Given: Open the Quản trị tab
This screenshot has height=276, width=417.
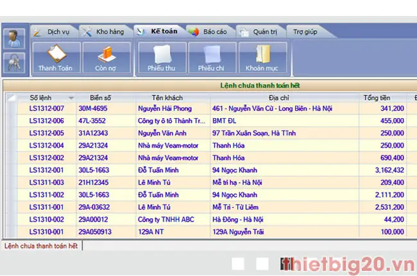Looking at the screenshot, I should (x=260, y=31).
